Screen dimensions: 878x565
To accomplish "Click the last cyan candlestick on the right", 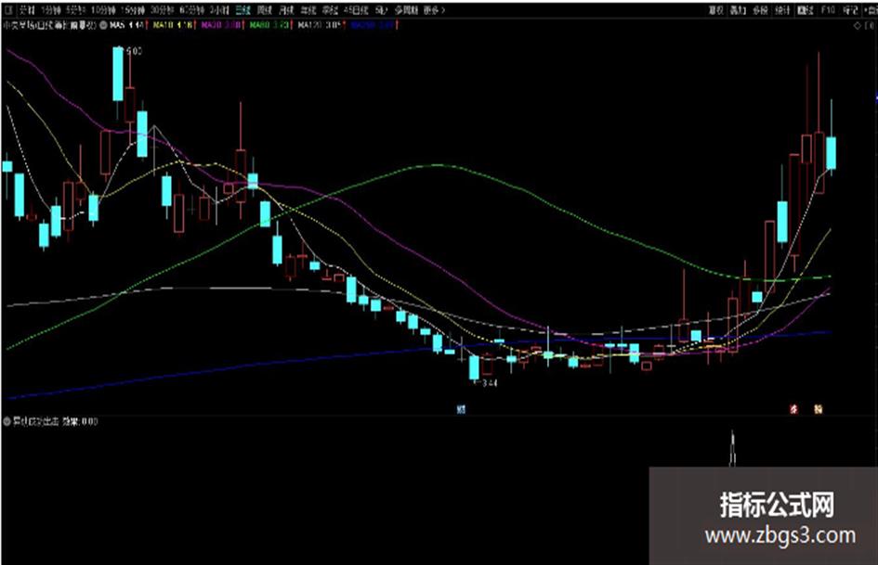I will 831,153.
